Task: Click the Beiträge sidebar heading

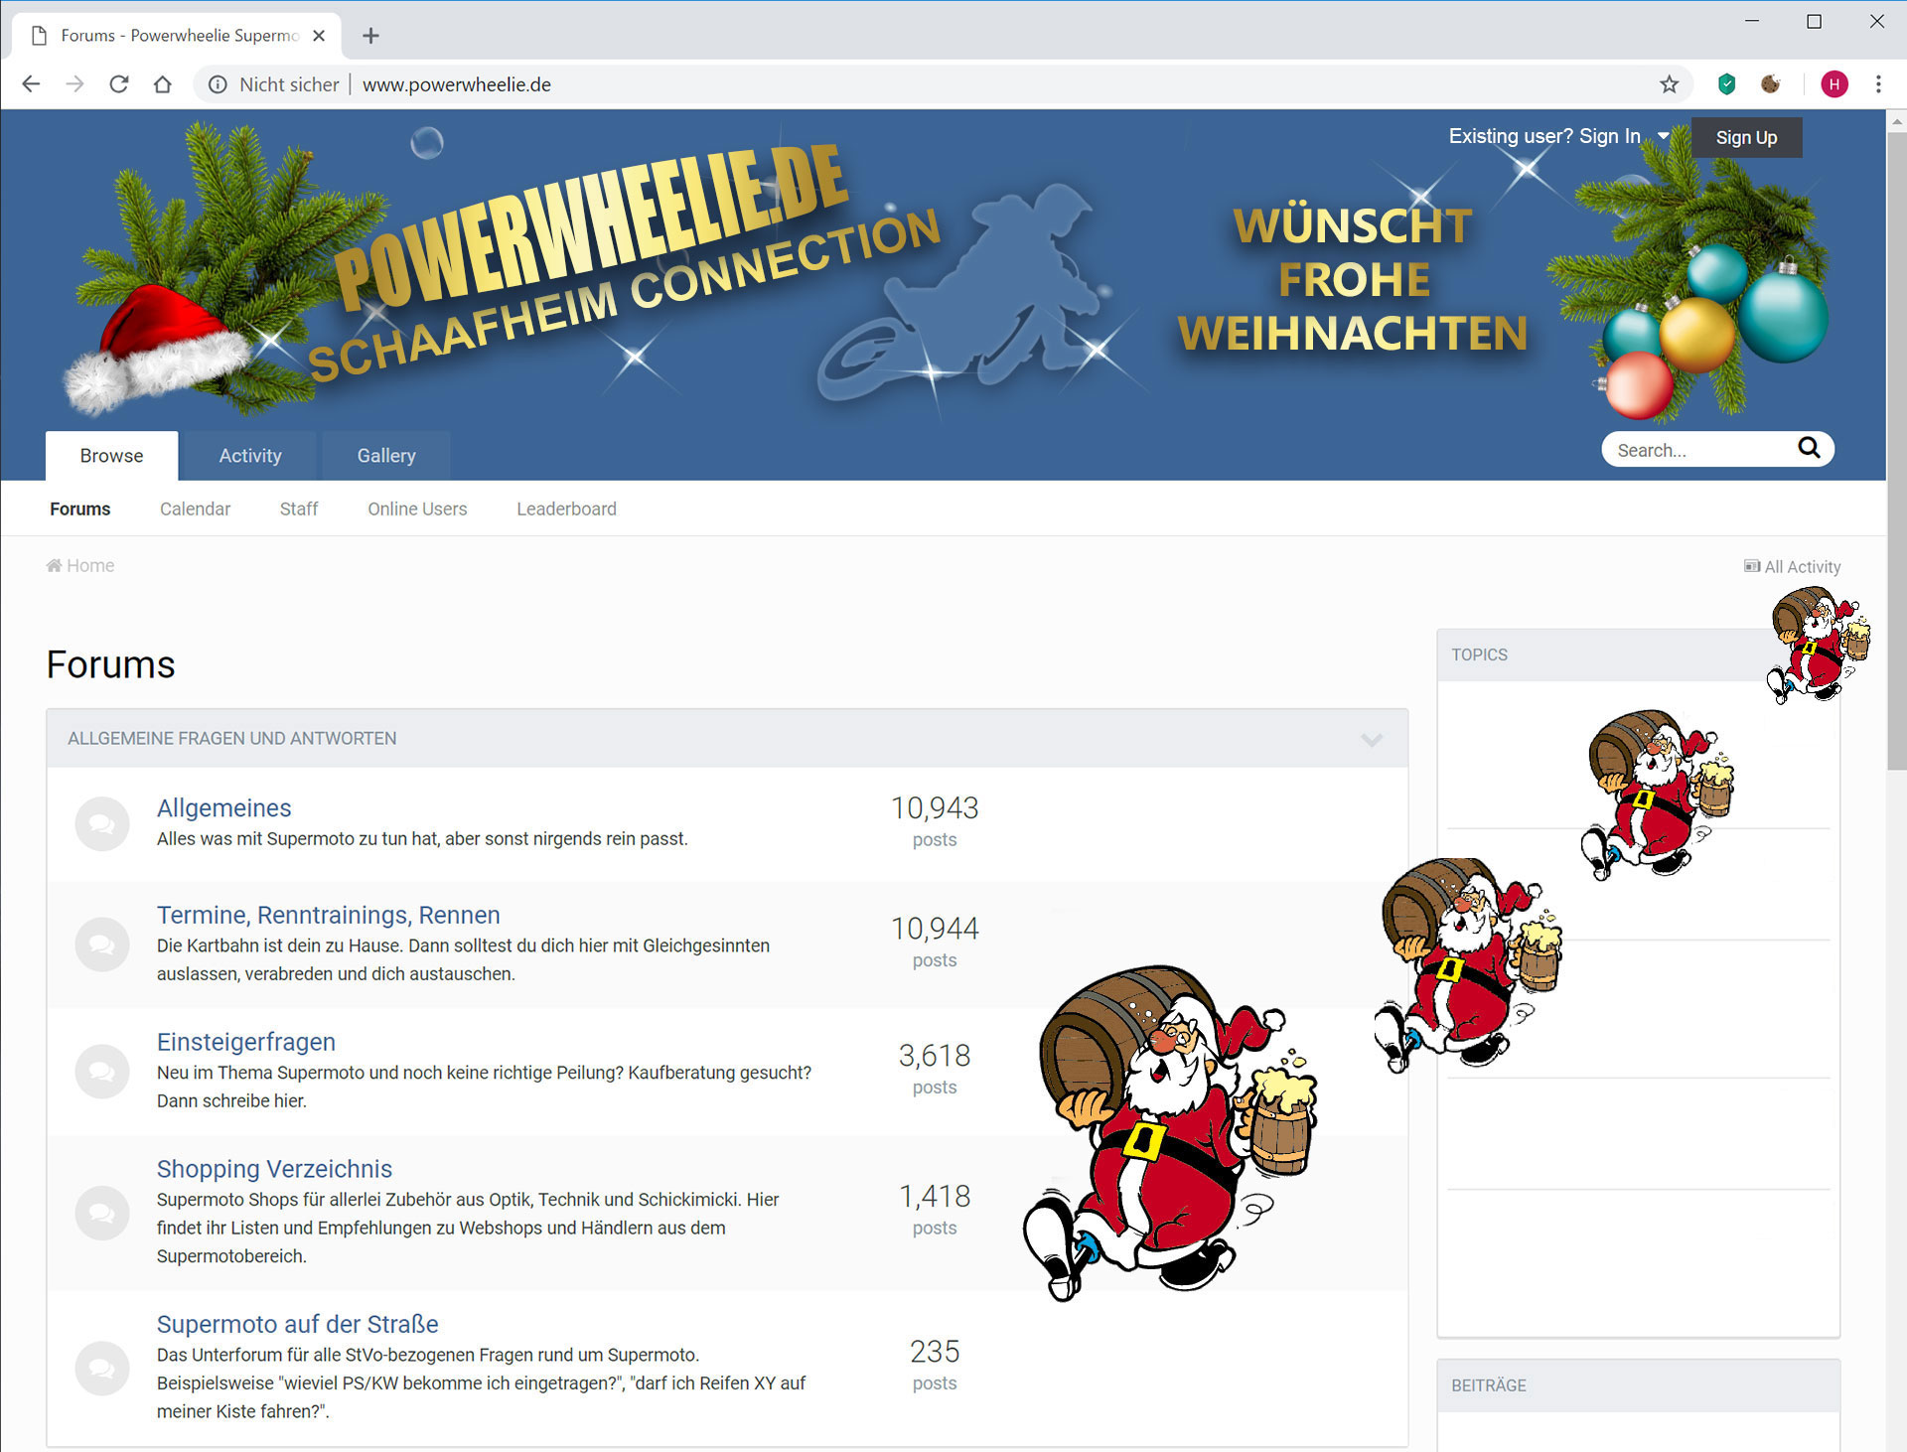Action: (1488, 1385)
